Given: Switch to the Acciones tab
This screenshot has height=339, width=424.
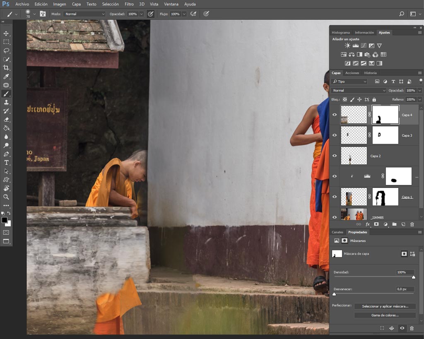Looking at the screenshot, I should point(352,73).
